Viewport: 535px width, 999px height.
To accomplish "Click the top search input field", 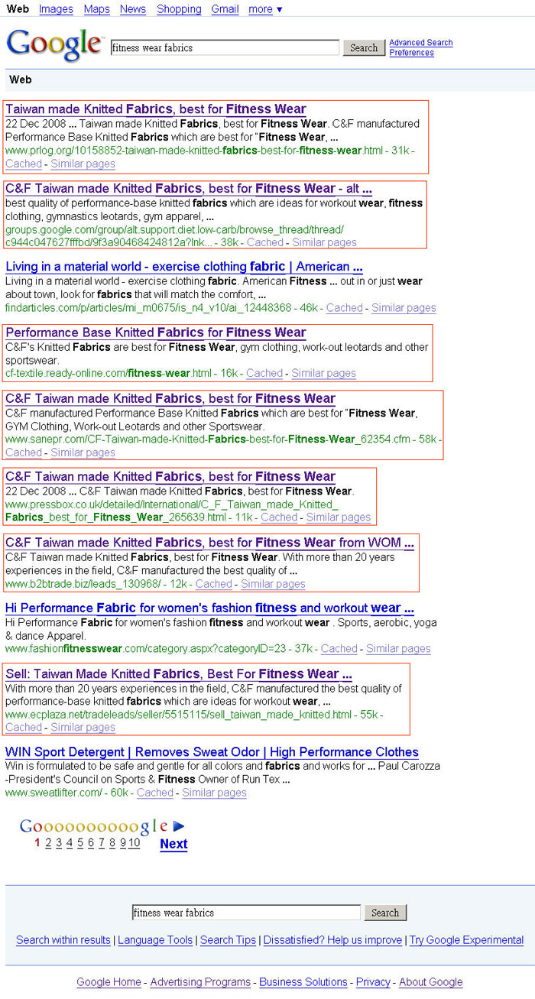I will click(225, 47).
